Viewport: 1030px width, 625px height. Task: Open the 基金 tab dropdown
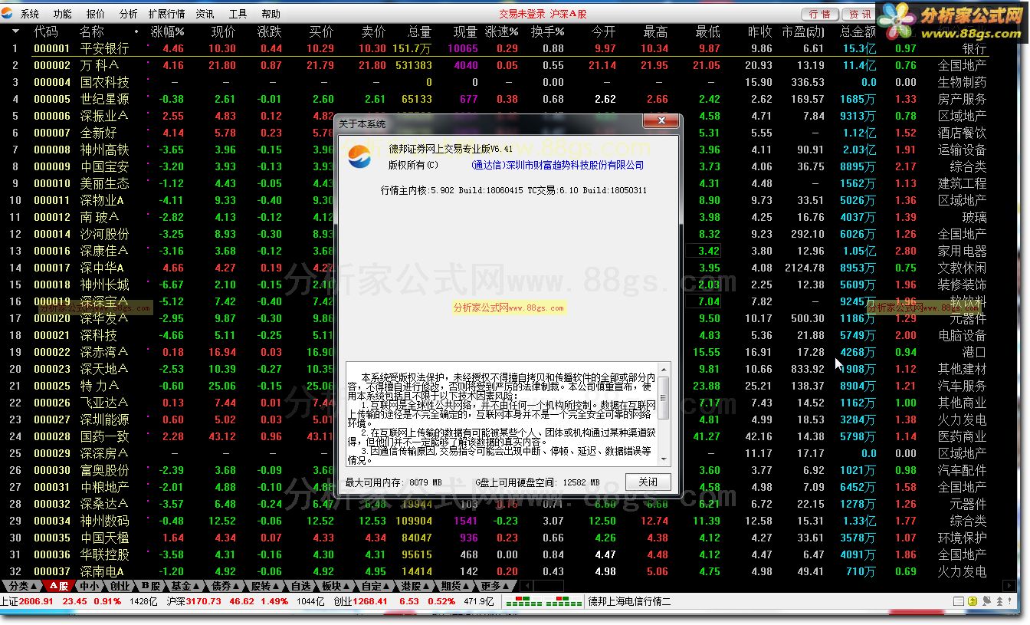pos(185,586)
